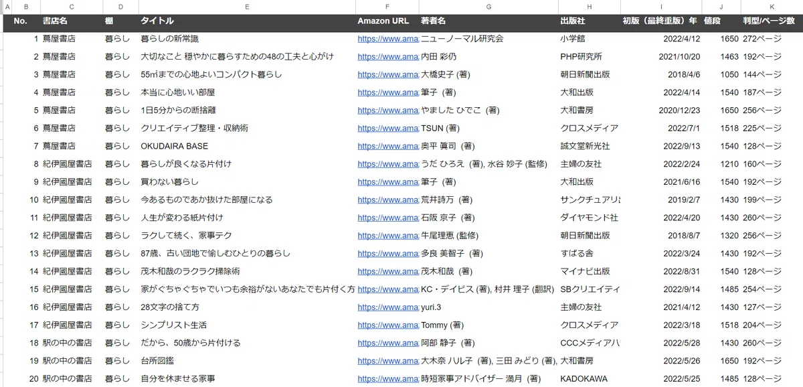
Task: Select column G header
Action: pos(488,7)
